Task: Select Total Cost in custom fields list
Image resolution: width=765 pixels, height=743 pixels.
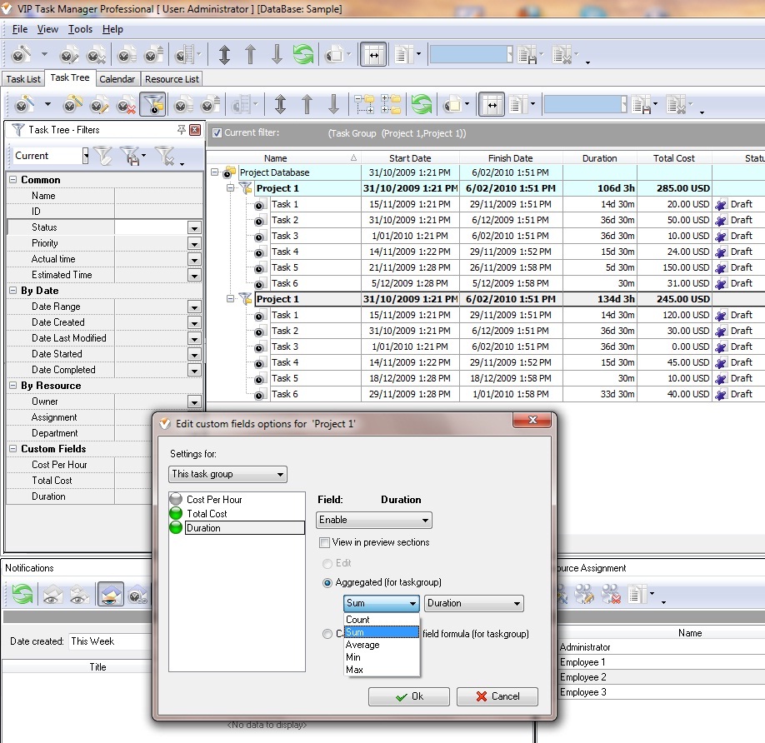Action: pos(207,514)
